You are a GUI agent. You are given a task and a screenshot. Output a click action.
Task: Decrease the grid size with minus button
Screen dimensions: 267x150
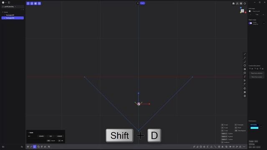(250, 15)
